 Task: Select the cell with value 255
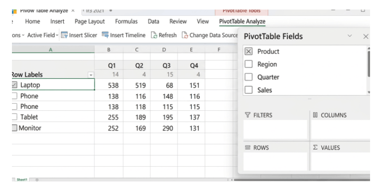click(109, 117)
